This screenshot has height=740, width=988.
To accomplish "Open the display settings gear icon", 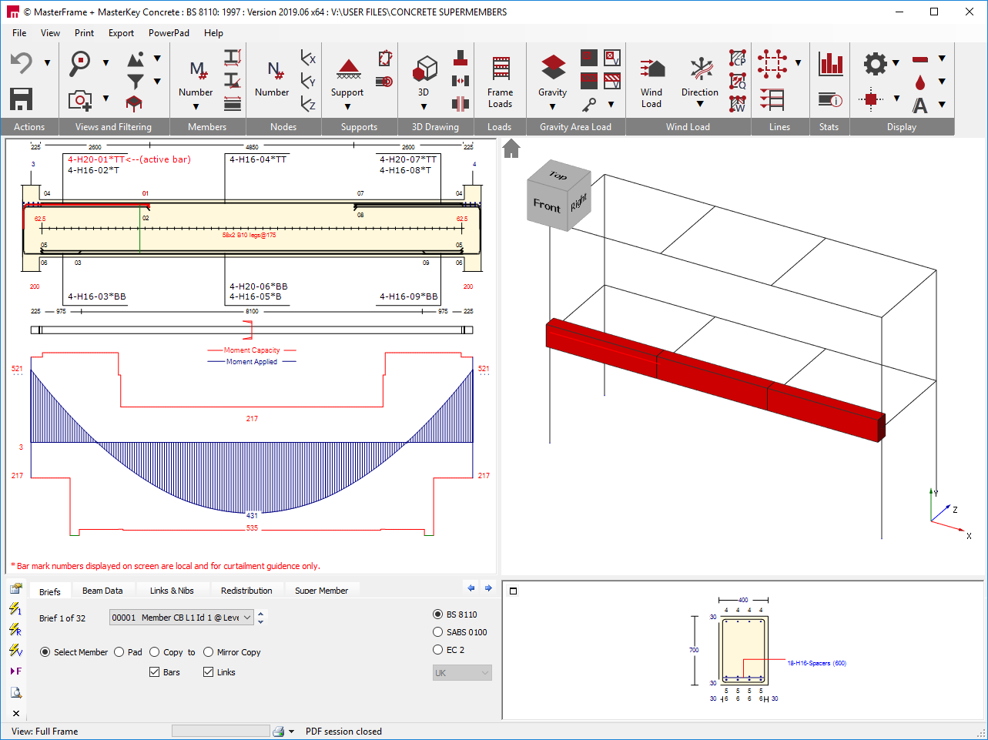I will [x=875, y=63].
